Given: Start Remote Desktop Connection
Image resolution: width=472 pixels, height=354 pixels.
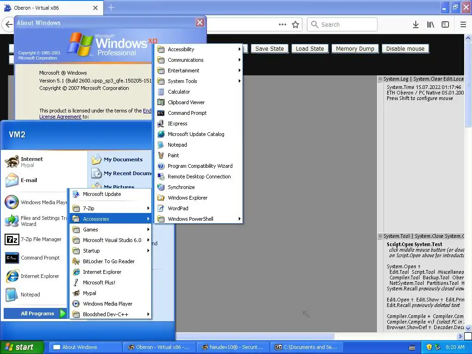Looking at the screenshot, I should 198,177.
